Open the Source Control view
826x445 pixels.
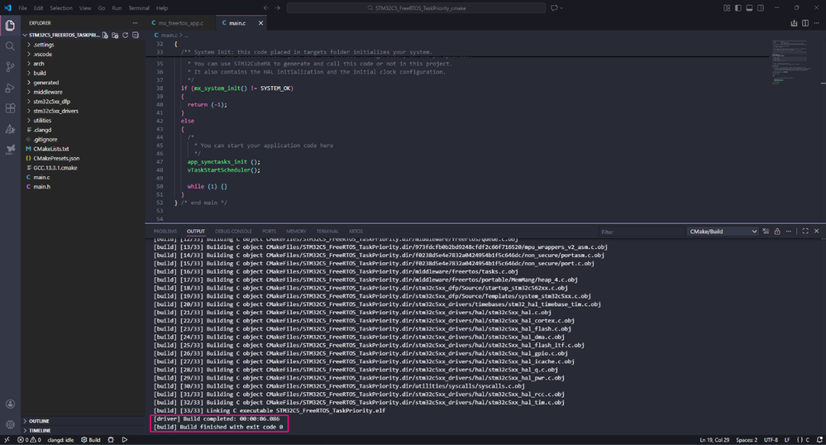[10, 67]
